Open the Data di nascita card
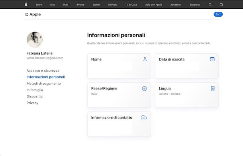The width and height of the screenshot is (243, 156). 187,66
